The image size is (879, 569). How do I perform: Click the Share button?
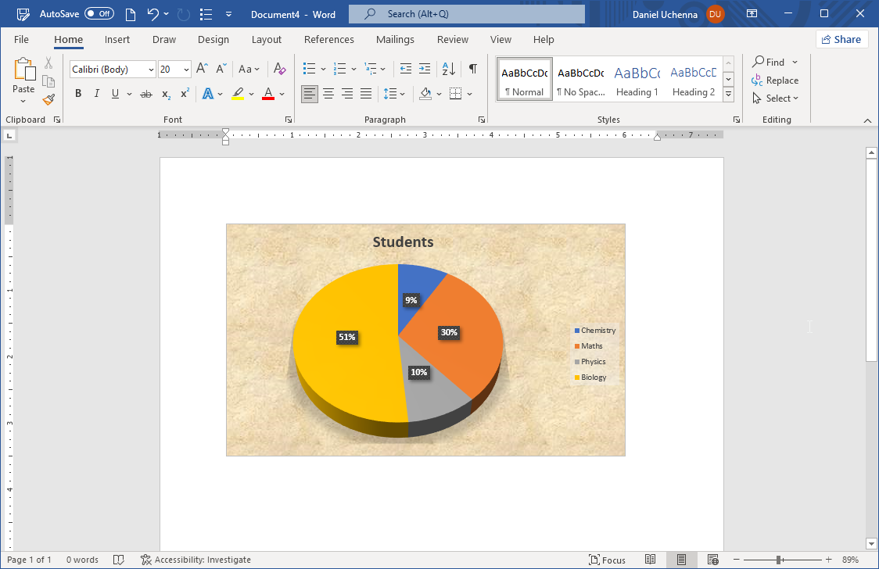[841, 38]
